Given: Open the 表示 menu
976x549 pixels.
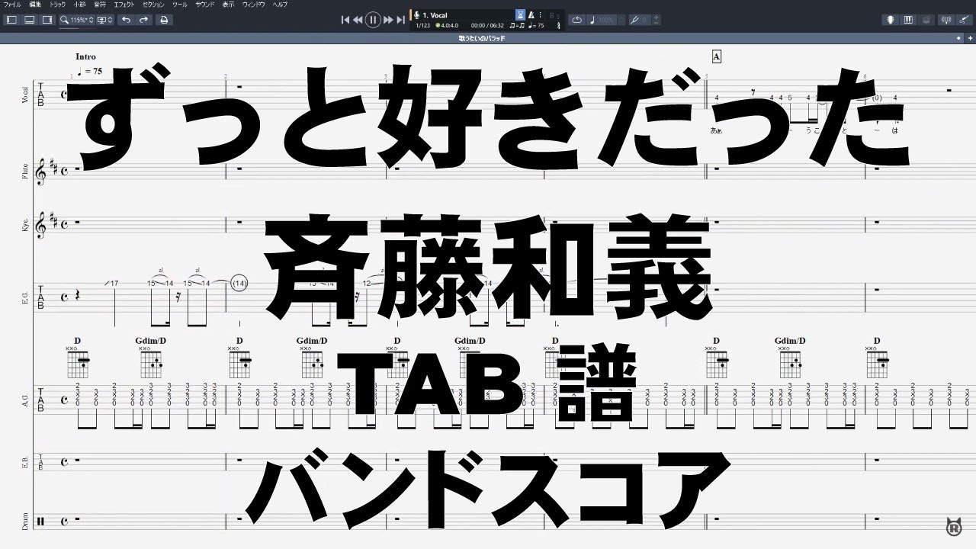Looking at the screenshot, I should pyautogui.click(x=229, y=5).
